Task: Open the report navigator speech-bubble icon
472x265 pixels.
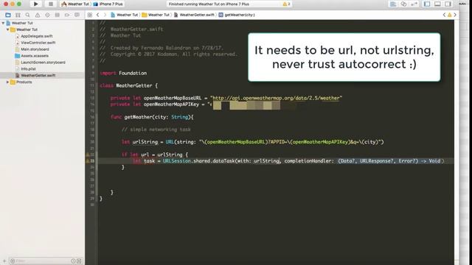Action: pyautogui.click(x=77, y=15)
